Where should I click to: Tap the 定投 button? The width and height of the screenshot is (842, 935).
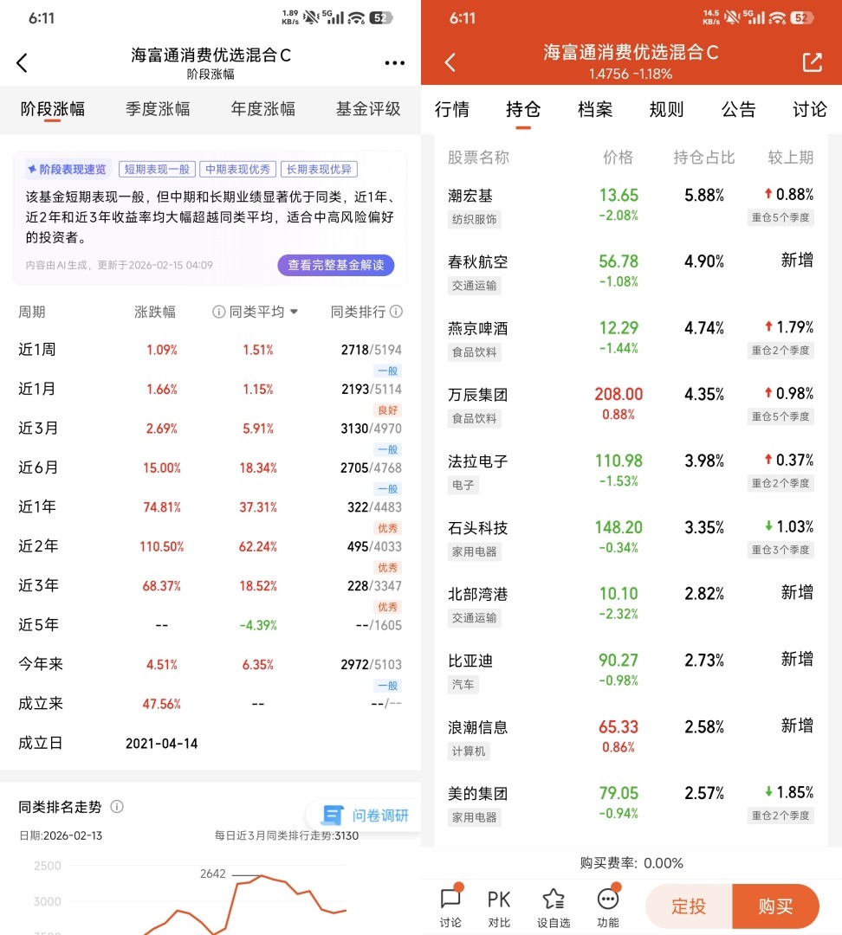(x=689, y=906)
